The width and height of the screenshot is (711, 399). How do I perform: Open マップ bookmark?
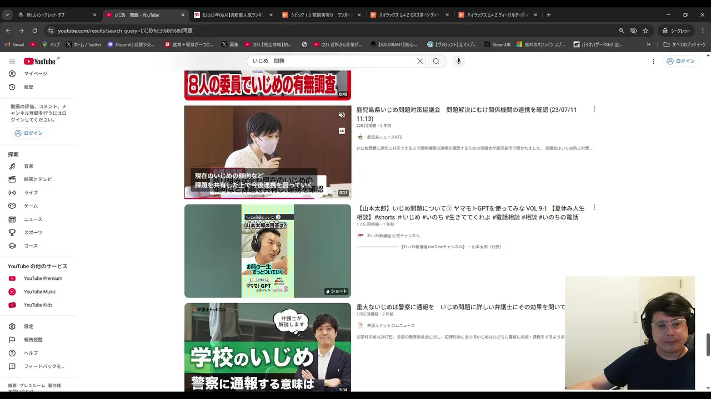point(51,44)
